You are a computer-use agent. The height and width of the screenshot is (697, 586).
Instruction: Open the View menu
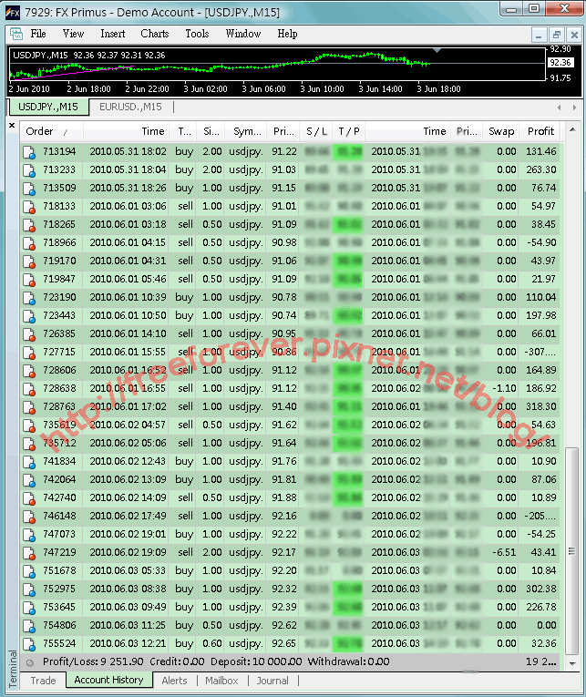(73, 34)
